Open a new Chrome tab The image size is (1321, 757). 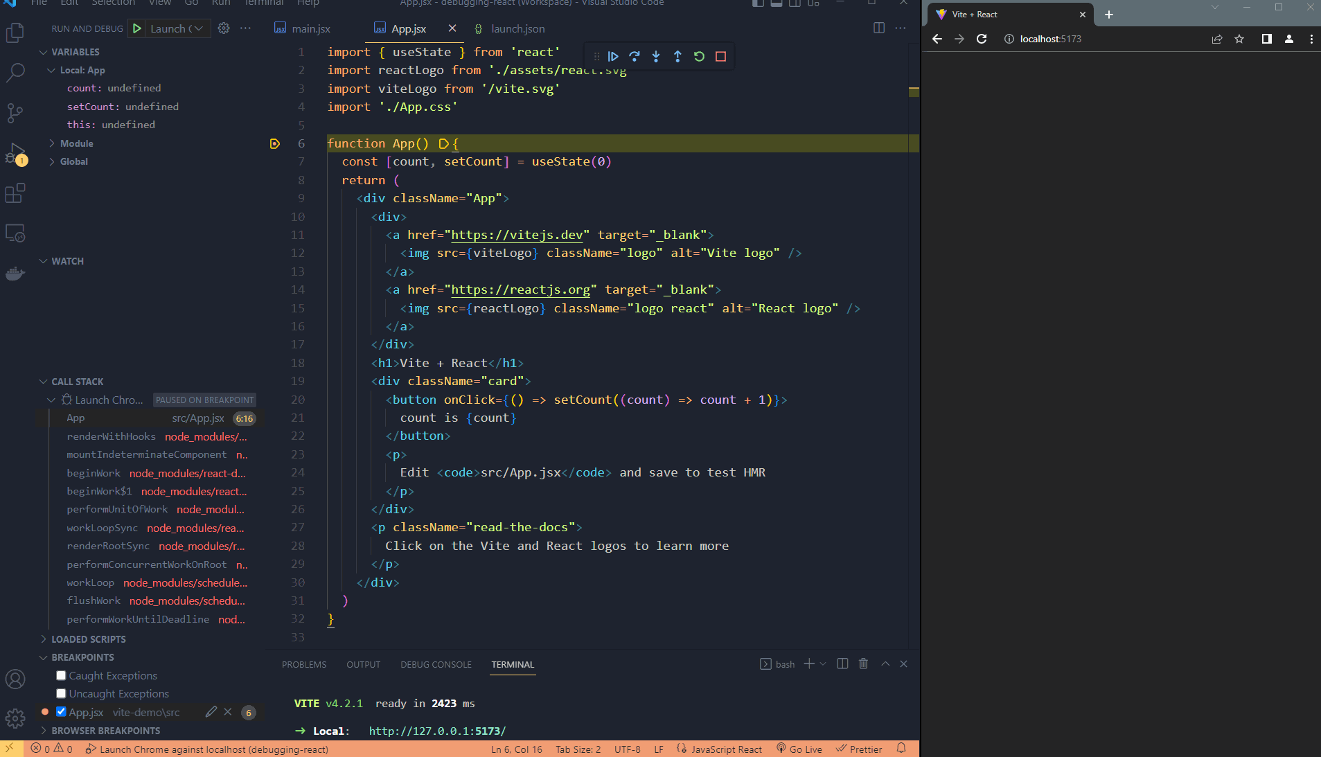[1109, 15]
